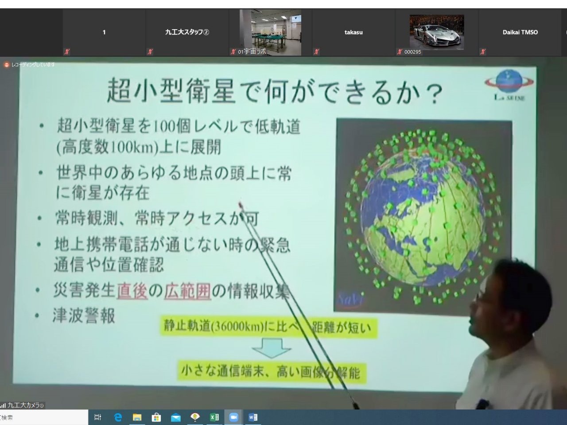Open Excel from the taskbar
Screen dimensions: 567x425
(214, 417)
